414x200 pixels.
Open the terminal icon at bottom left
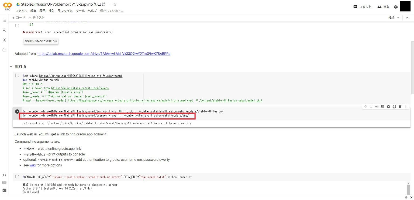pos(4,190)
